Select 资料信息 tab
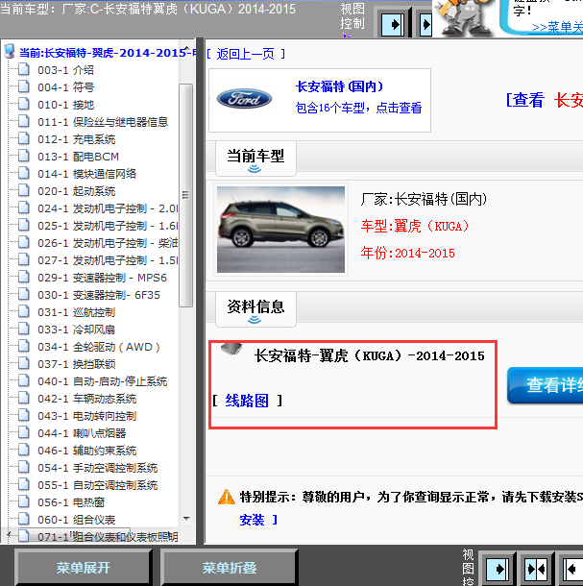 (256, 309)
